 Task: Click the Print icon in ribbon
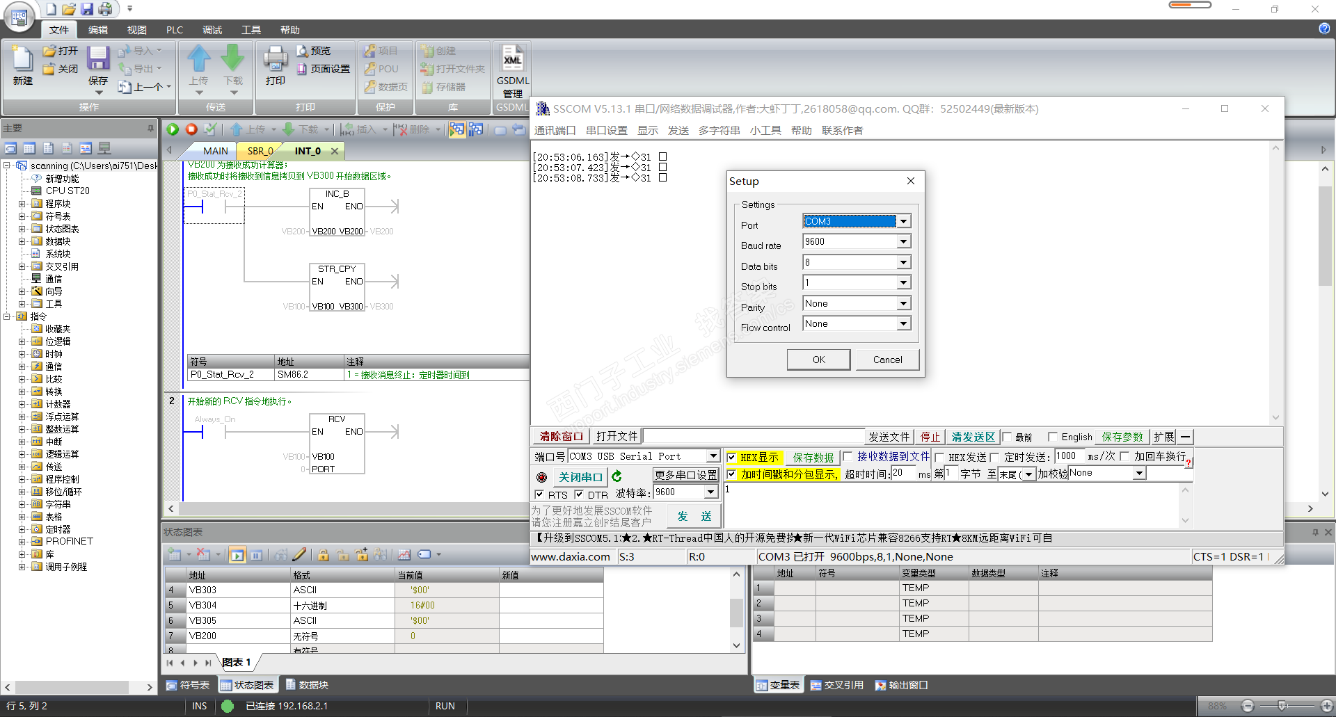276,58
